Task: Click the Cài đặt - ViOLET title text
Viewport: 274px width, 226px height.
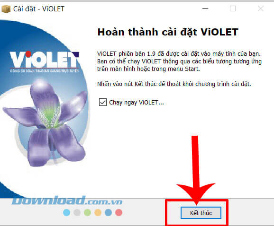Action: [39, 9]
